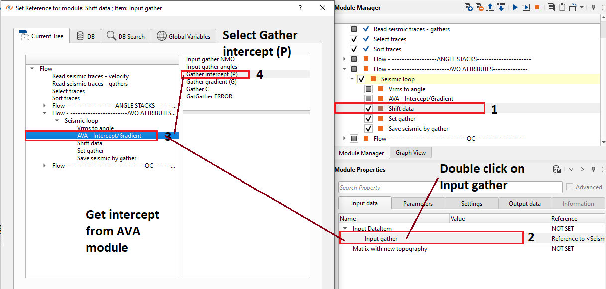Viewport: 606px width, 289px height.
Task: Run the flow with the blue play icon
Action: click(515, 7)
